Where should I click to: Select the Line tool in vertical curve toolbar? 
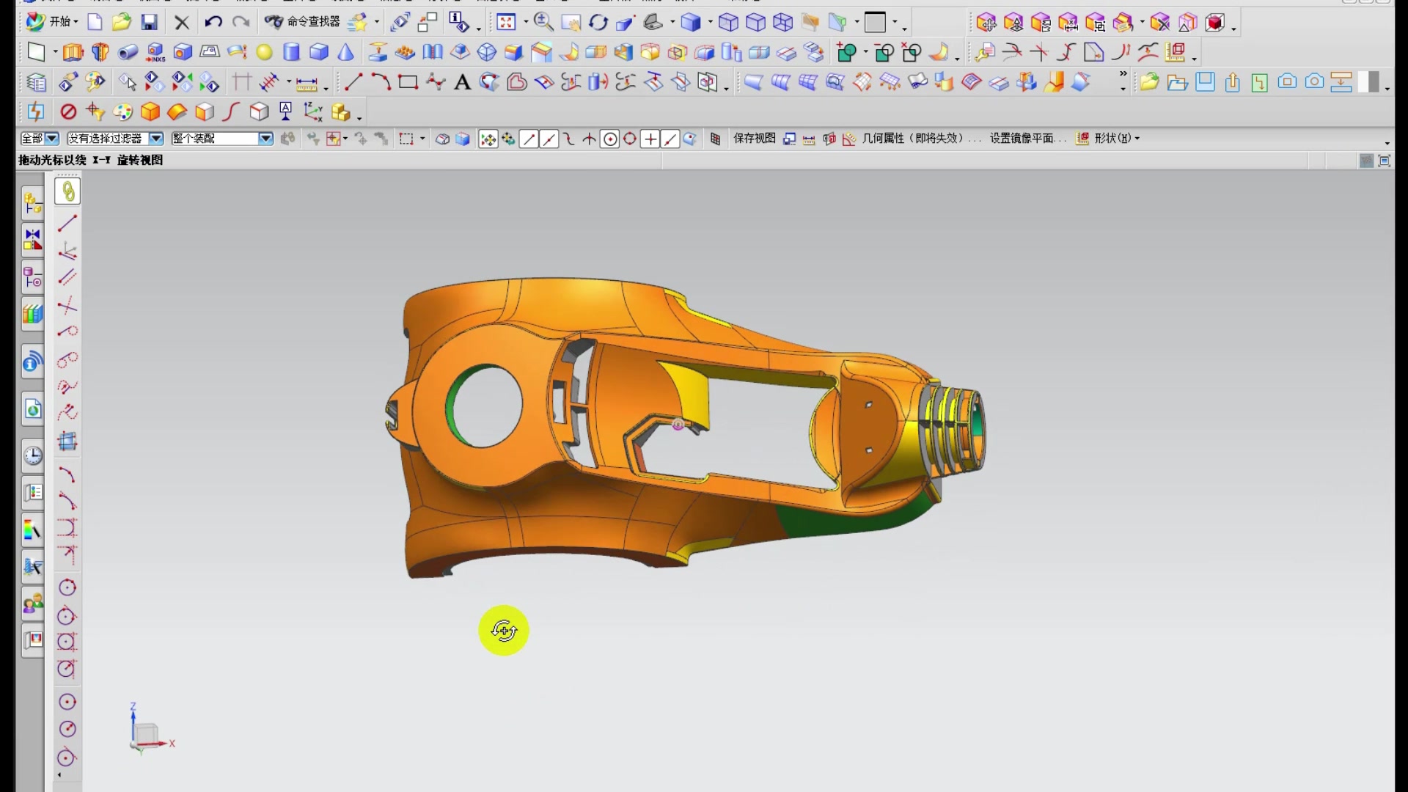coord(67,223)
